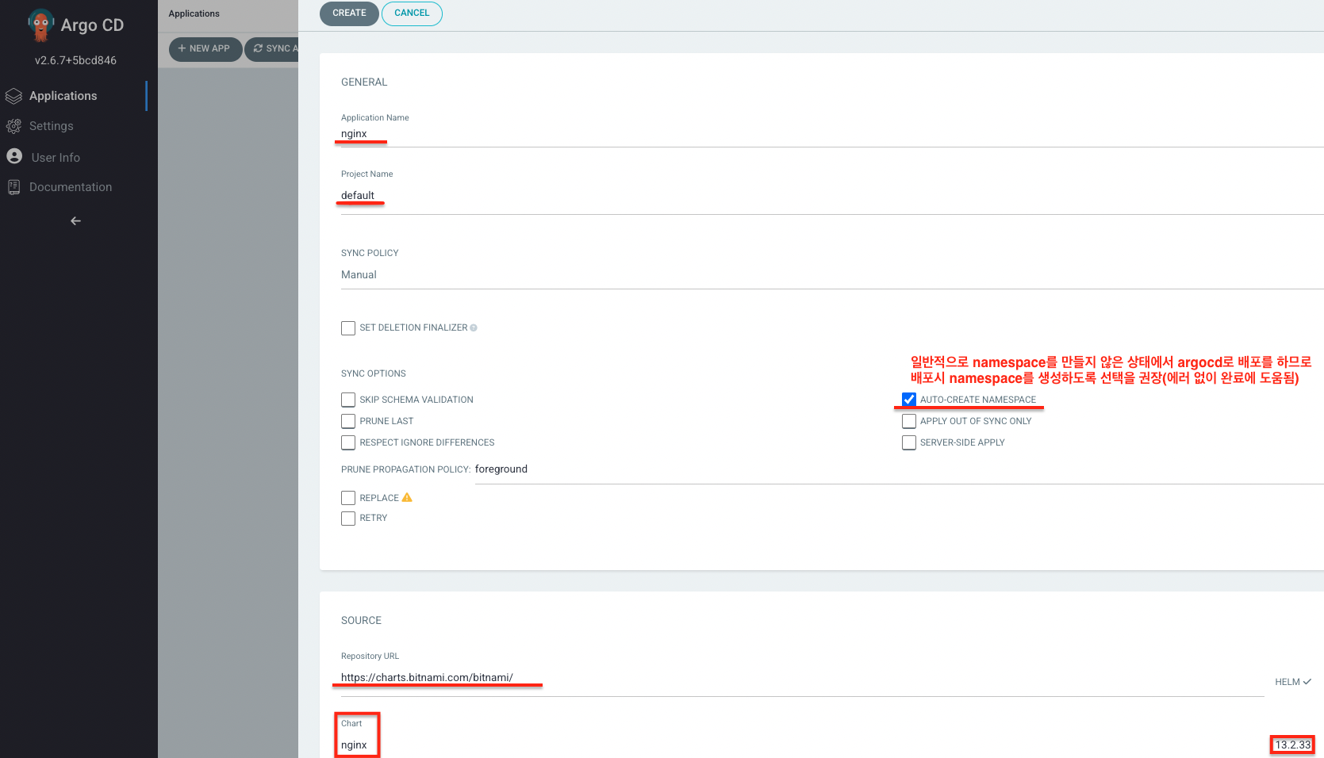Click the Settings gears icon
Viewport: 1324px width, 758px height.
click(13, 126)
